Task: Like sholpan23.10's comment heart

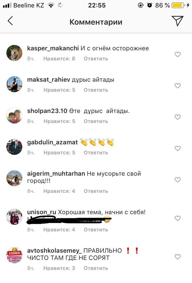Action: click(178, 117)
